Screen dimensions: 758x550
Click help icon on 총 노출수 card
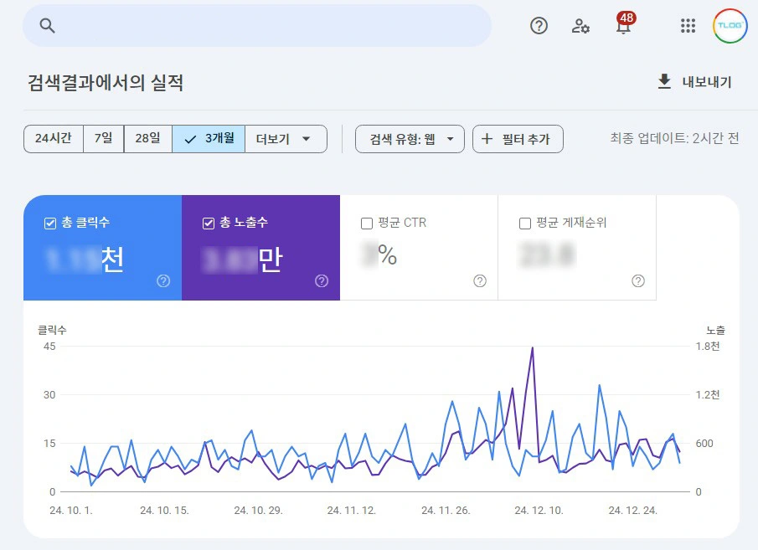(322, 281)
